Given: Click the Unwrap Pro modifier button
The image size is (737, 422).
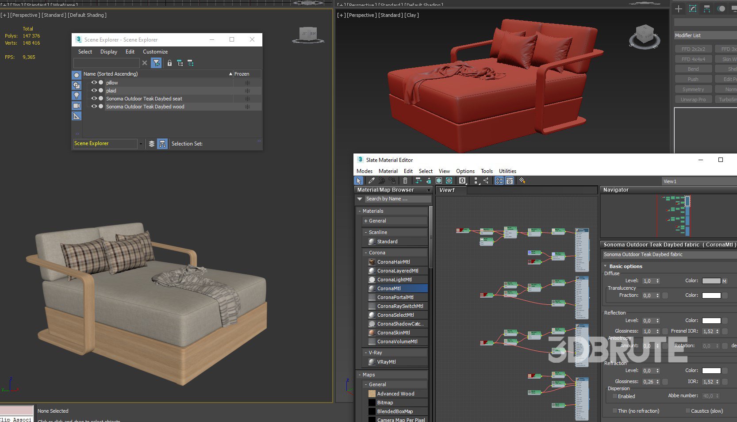Looking at the screenshot, I should [x=693, y=100].
